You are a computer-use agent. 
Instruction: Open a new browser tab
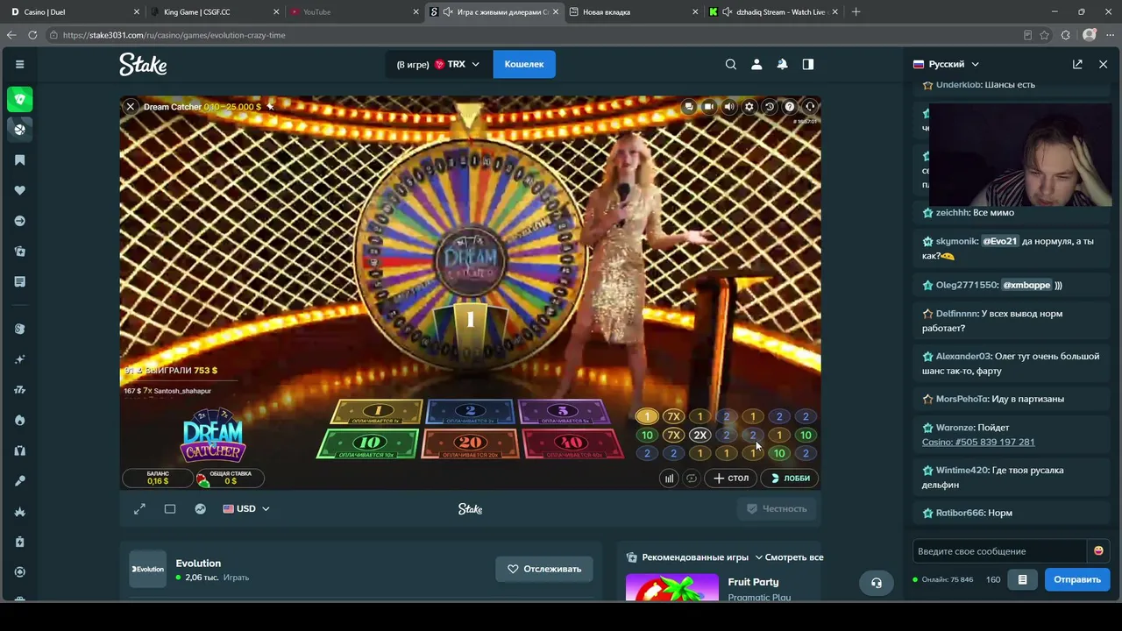856,12
